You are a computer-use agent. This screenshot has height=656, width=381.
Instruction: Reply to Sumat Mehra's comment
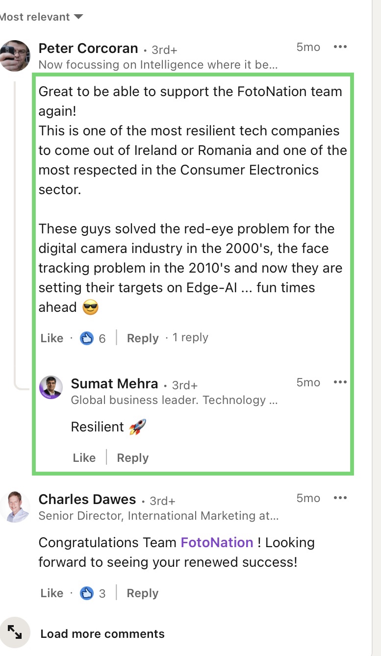point(132,458)
